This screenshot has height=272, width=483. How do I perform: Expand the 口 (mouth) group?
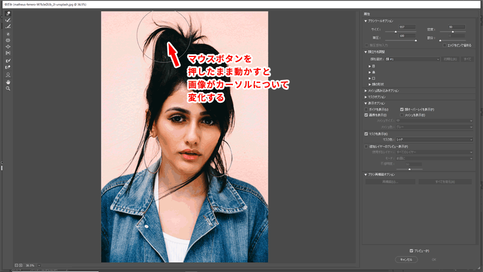370,78
